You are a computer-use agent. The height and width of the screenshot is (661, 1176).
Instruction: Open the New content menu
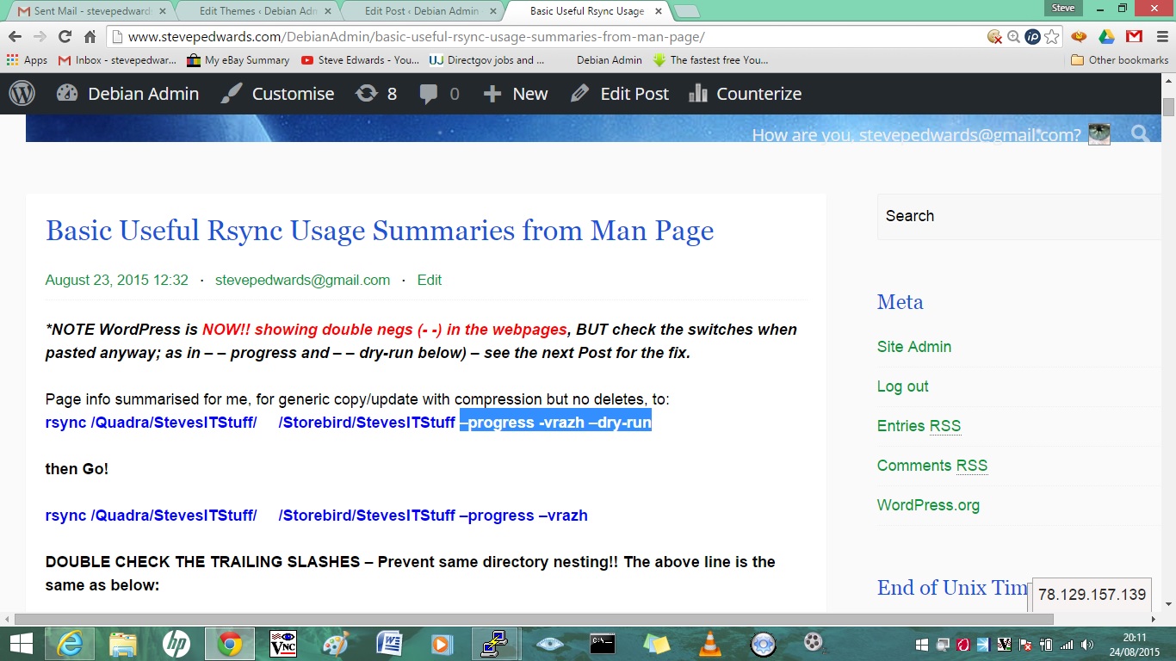515,94
